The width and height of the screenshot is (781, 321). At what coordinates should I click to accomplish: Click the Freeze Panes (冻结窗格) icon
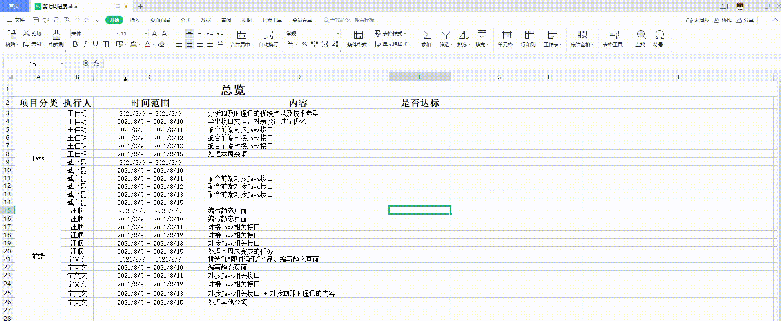point(582,35)
